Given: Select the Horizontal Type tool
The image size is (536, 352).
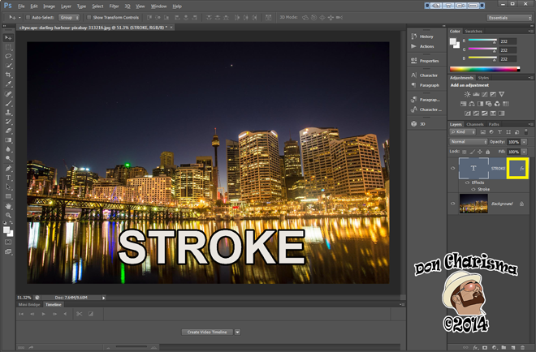Looking at the screenshot, I should (x=8, y=177).
